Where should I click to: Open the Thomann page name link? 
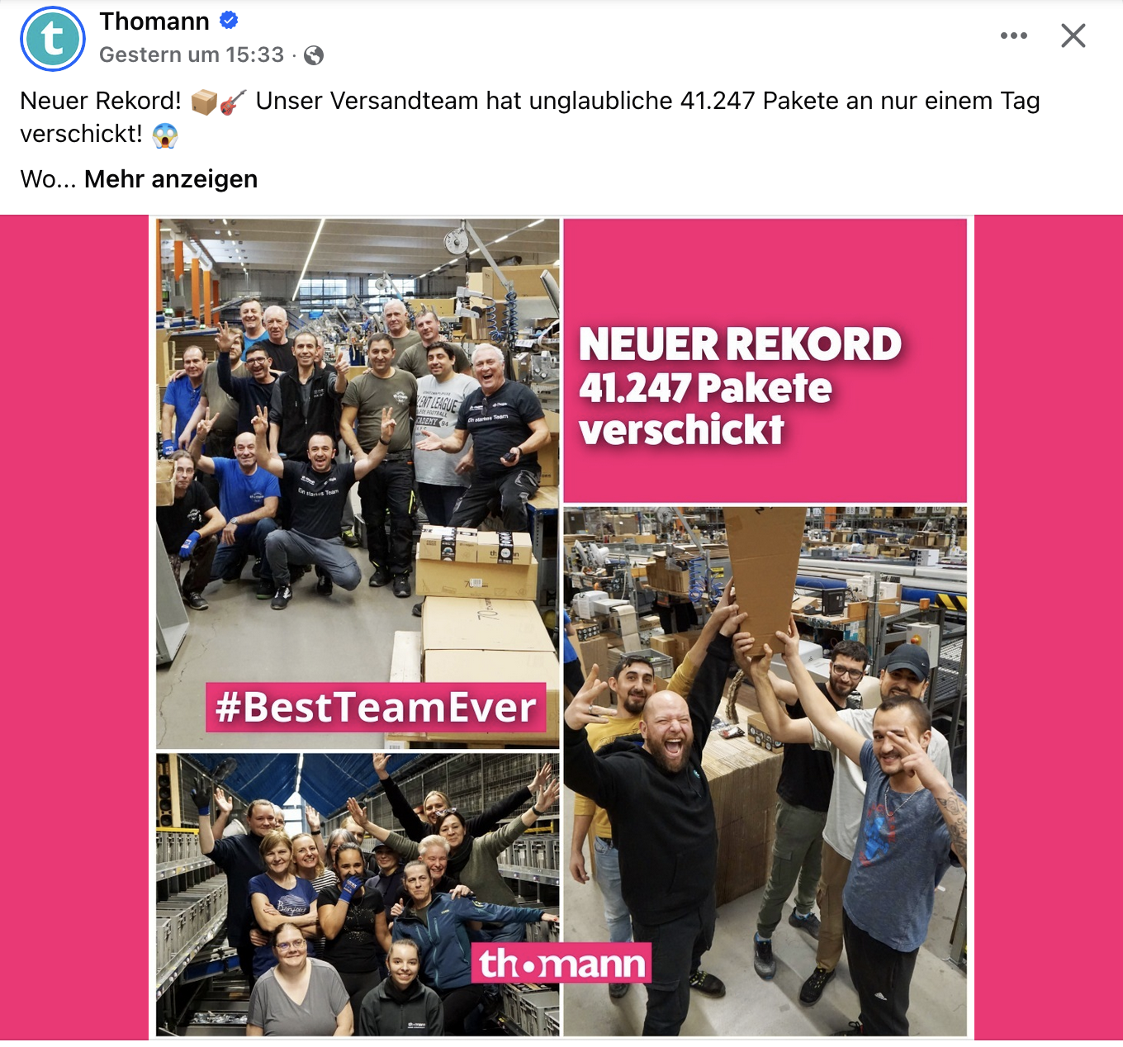tap(154, 21)
